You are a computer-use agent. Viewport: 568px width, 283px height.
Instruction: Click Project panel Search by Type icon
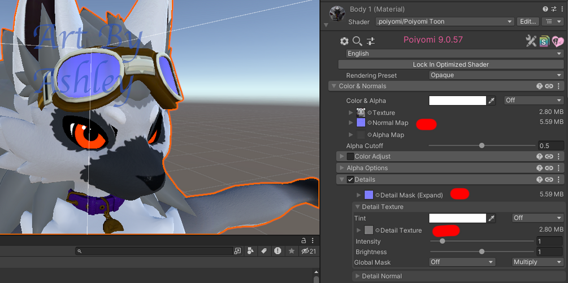250,251
